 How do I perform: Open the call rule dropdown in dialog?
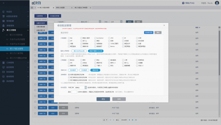[80, 88]
